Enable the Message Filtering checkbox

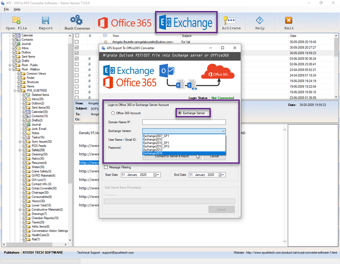(x=106, y=167)
